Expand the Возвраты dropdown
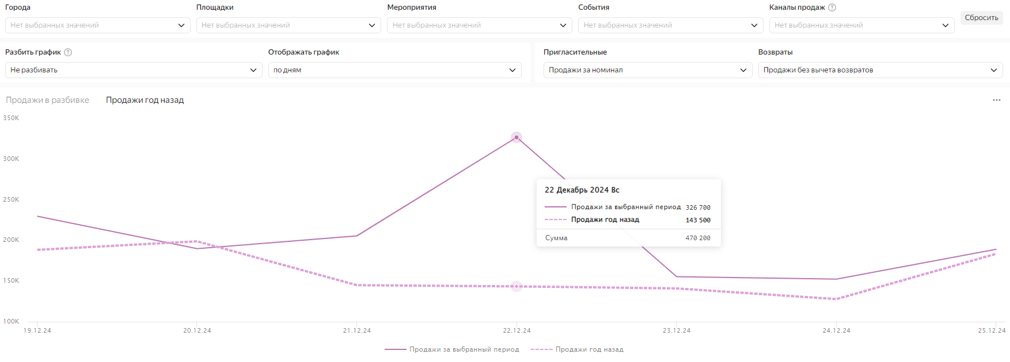Viewport: 1010px width, 362px height. (x=880, y=70)
